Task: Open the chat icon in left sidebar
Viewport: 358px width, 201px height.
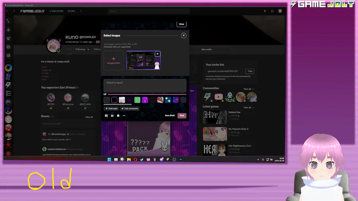Action: click(8, 47)
